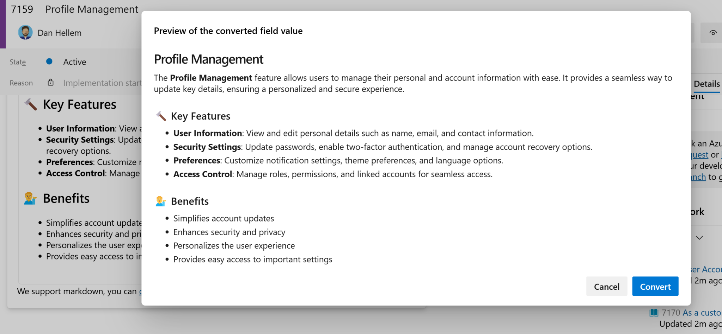
Task: Switch to the Details tab
Action: [x=706, y=84]
